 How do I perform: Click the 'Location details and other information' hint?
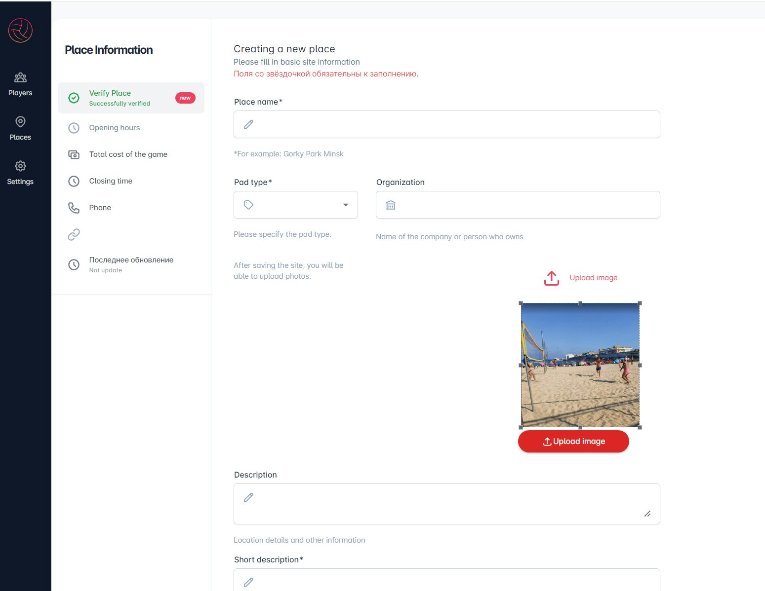tap(299, 540)
